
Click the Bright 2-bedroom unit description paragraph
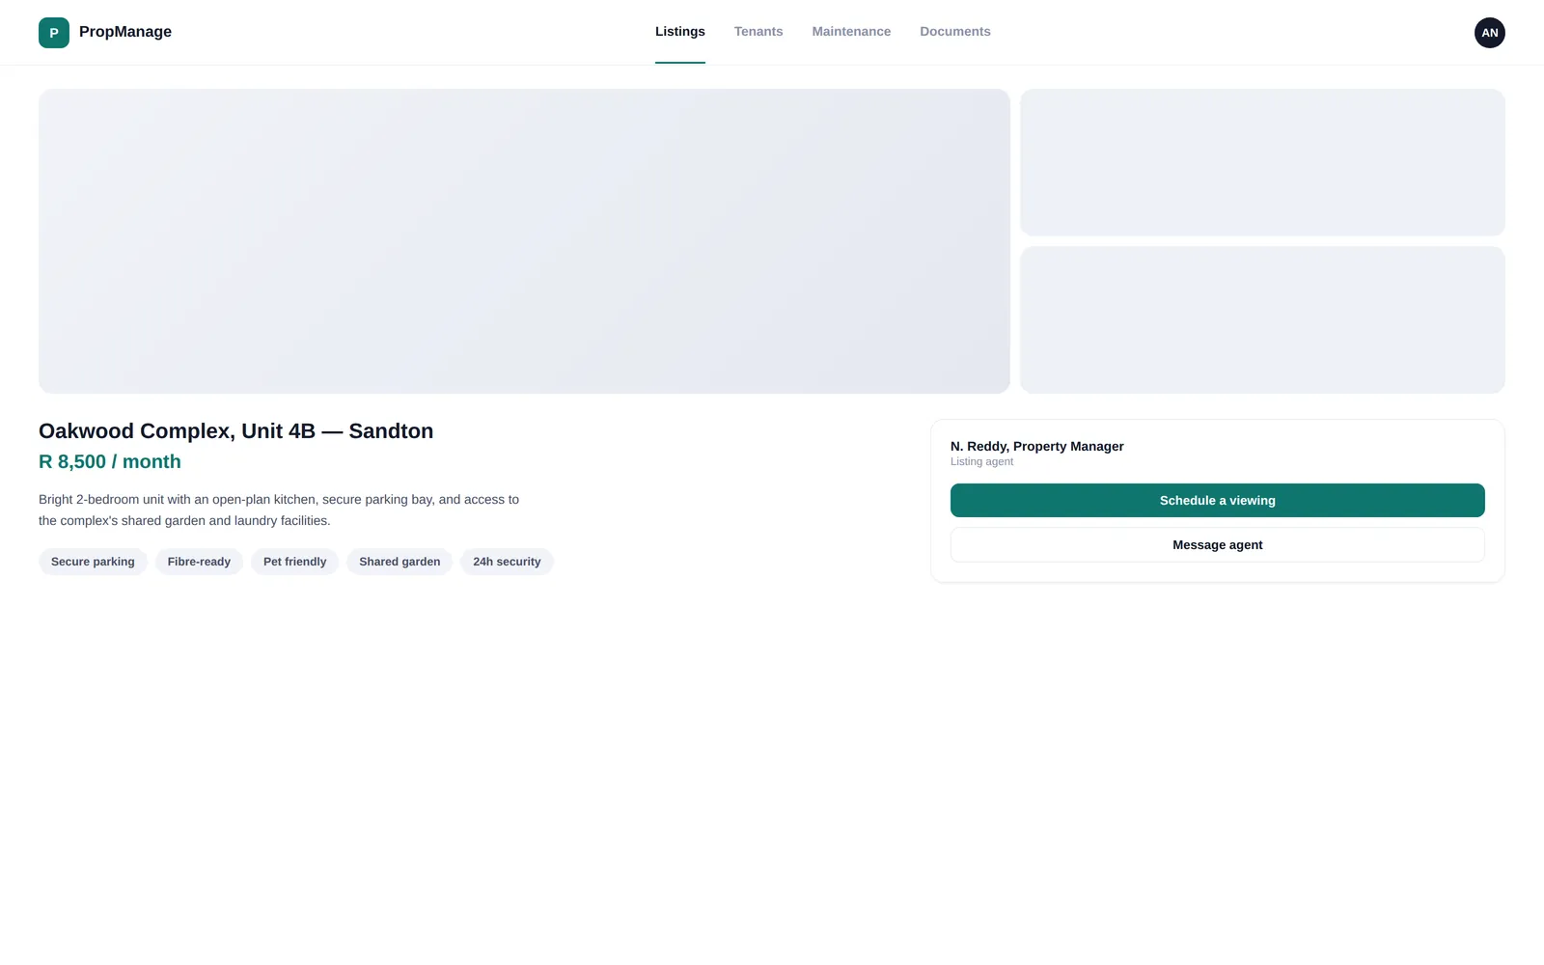tap(279, 510)
